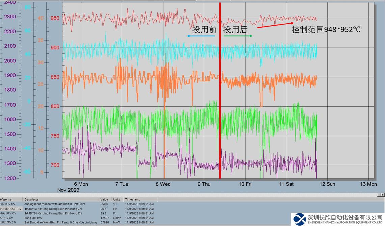Select the Descriptor column header
The image size is (385, 226).
point(31,199)
